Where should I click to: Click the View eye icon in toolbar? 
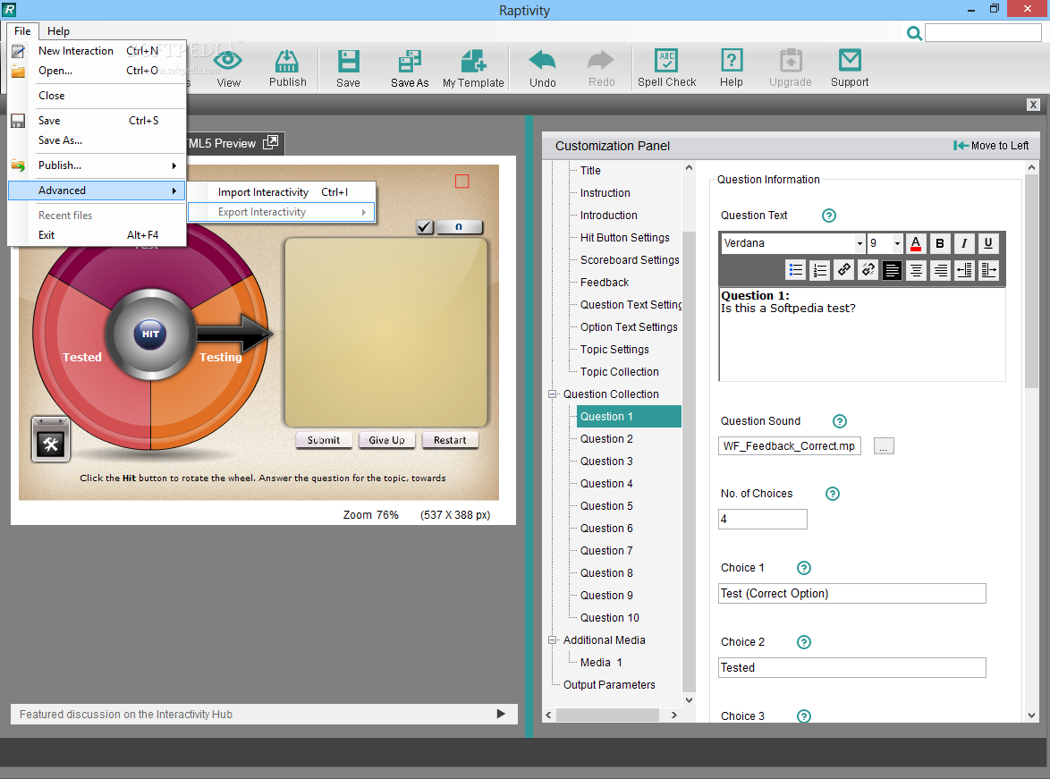pos(228,61)
